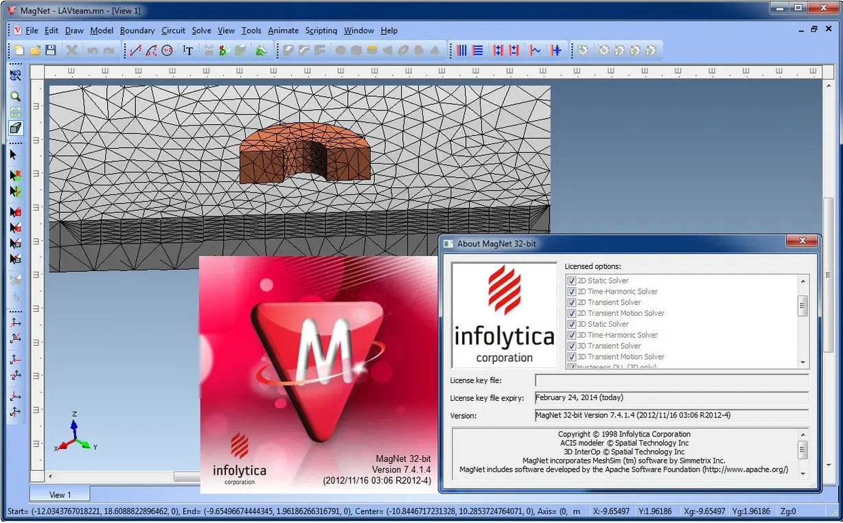843x523 pixels.
Task: Toggle the 3D Static Solver checkbox
Action: click(571, 324)
